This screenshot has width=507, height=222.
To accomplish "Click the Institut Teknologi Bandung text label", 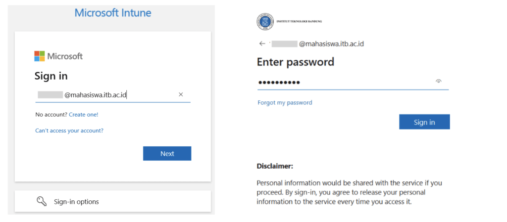I will [299, 22].
